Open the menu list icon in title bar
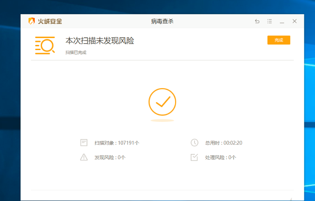 [270, 21]
